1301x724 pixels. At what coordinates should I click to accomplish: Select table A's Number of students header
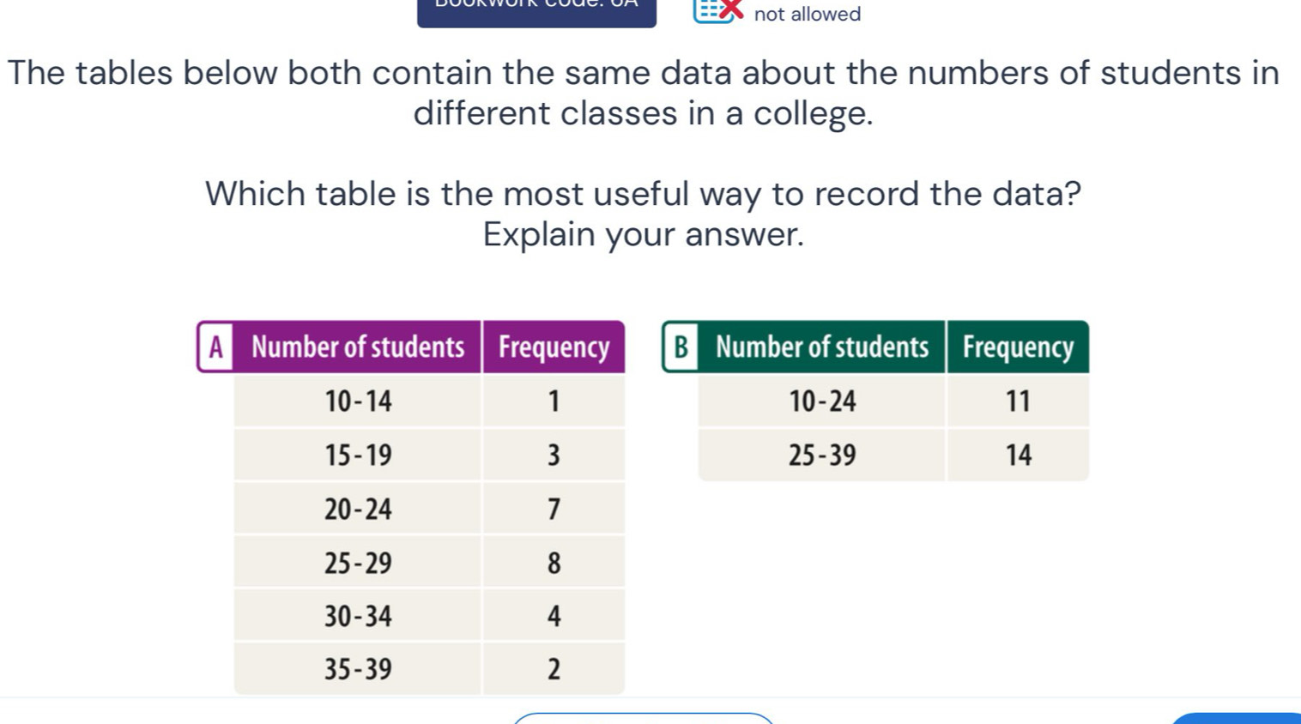(358, 347)
